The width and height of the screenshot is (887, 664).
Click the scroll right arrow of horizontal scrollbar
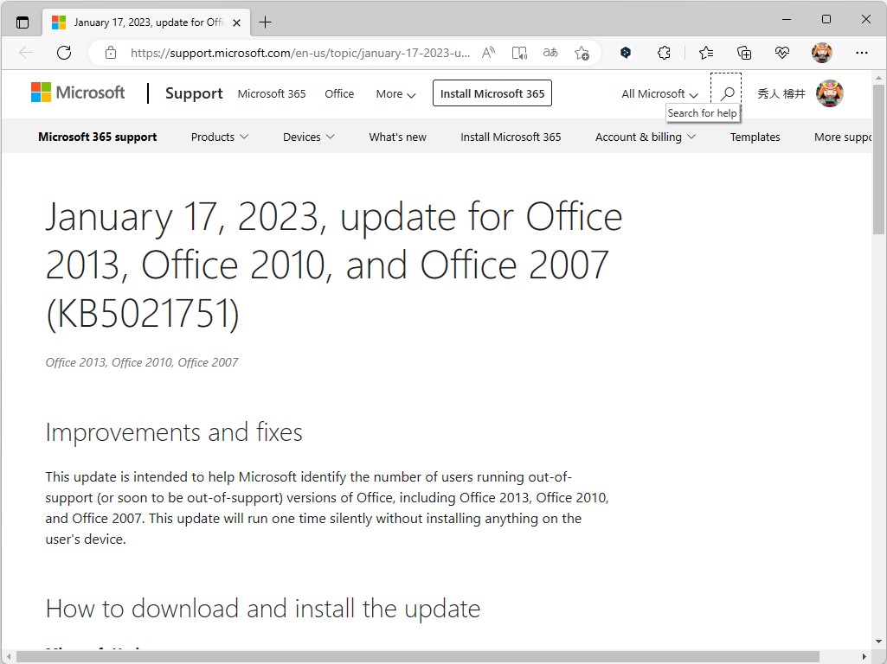(x=865, y=657)
